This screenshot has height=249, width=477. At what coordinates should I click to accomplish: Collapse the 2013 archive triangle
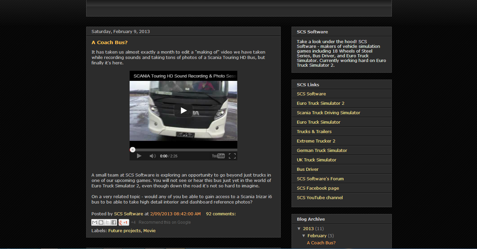[299, 228]
